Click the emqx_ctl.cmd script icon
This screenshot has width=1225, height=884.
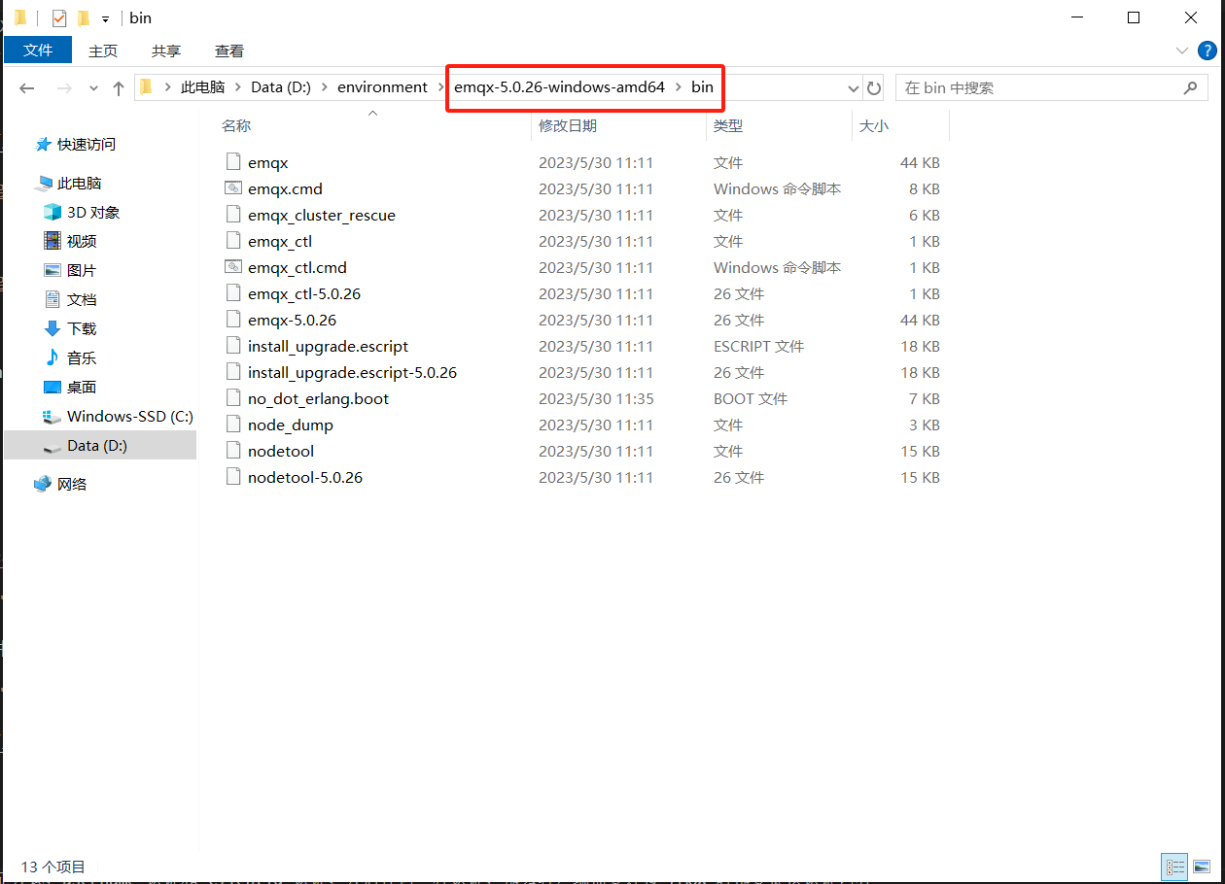pos(232,267)
